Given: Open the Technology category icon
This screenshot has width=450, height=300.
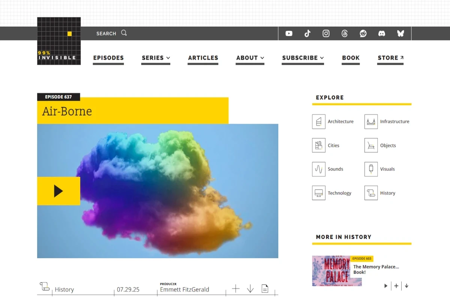Looking at the screenshot, I should tap(318, 193).
